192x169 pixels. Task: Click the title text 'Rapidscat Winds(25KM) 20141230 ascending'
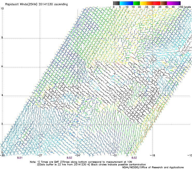[36, 4]
